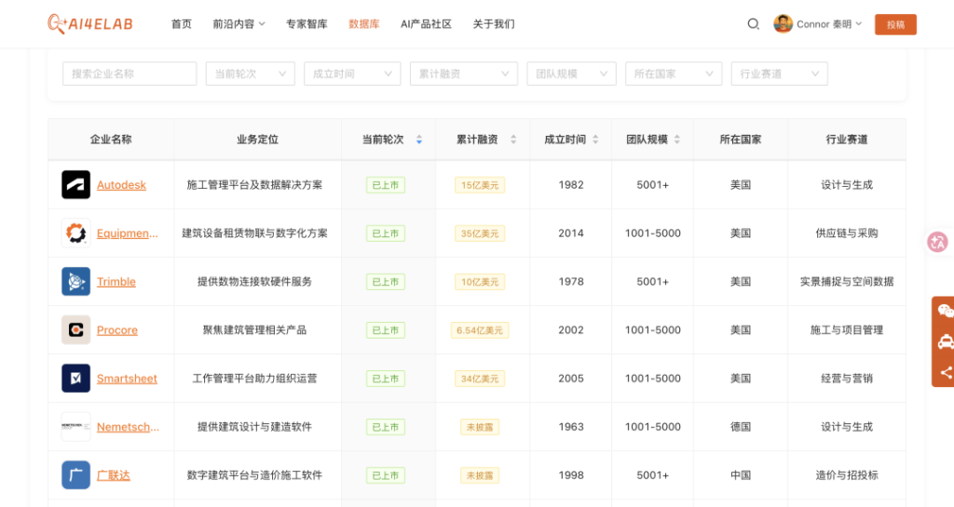Open the Procore company link
The height and width of the screenshot is (507, 954).
pyautogui.click(x=116, y=330)
